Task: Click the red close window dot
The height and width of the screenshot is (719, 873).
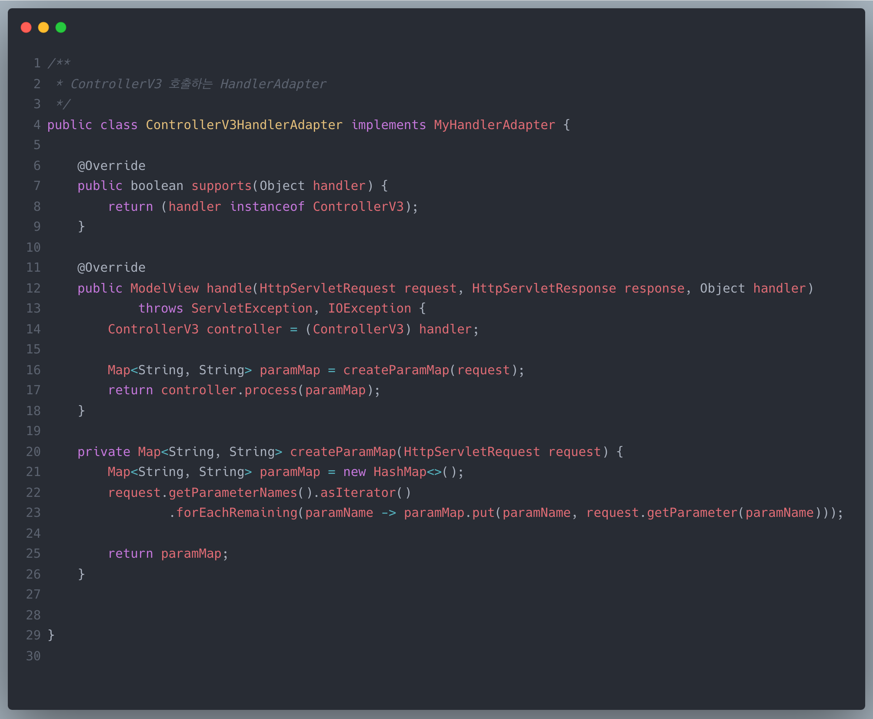Action: click(26, 28)
